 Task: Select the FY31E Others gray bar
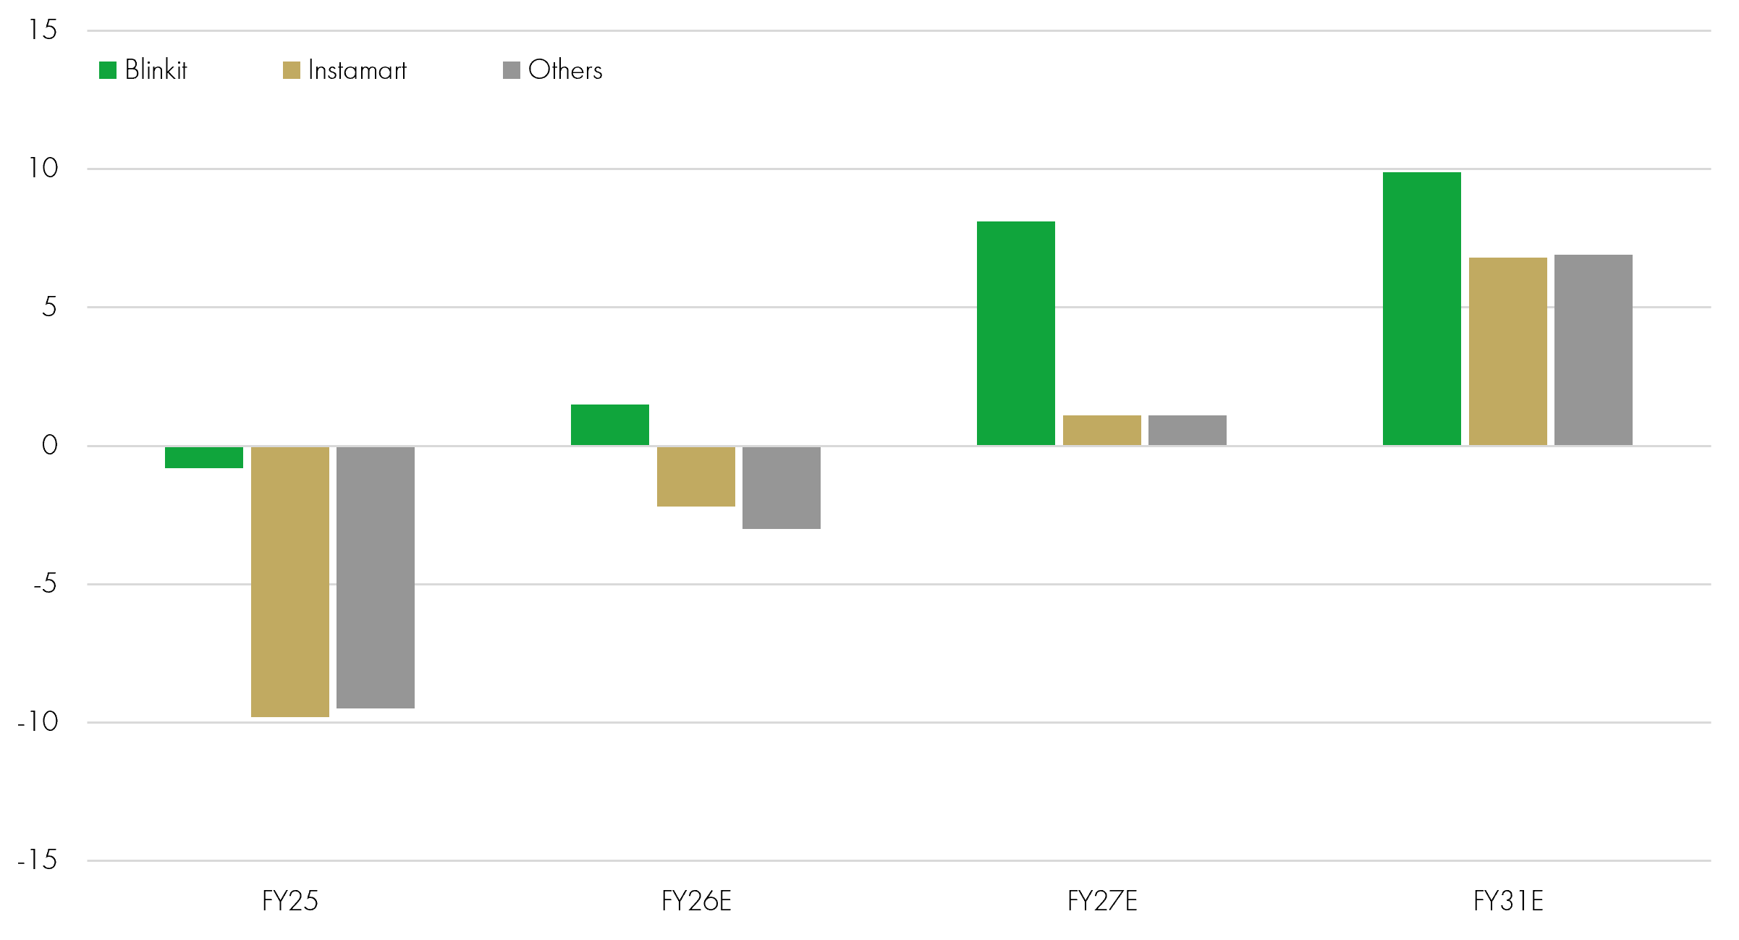pyautogui.click(x=1594, y=350)
